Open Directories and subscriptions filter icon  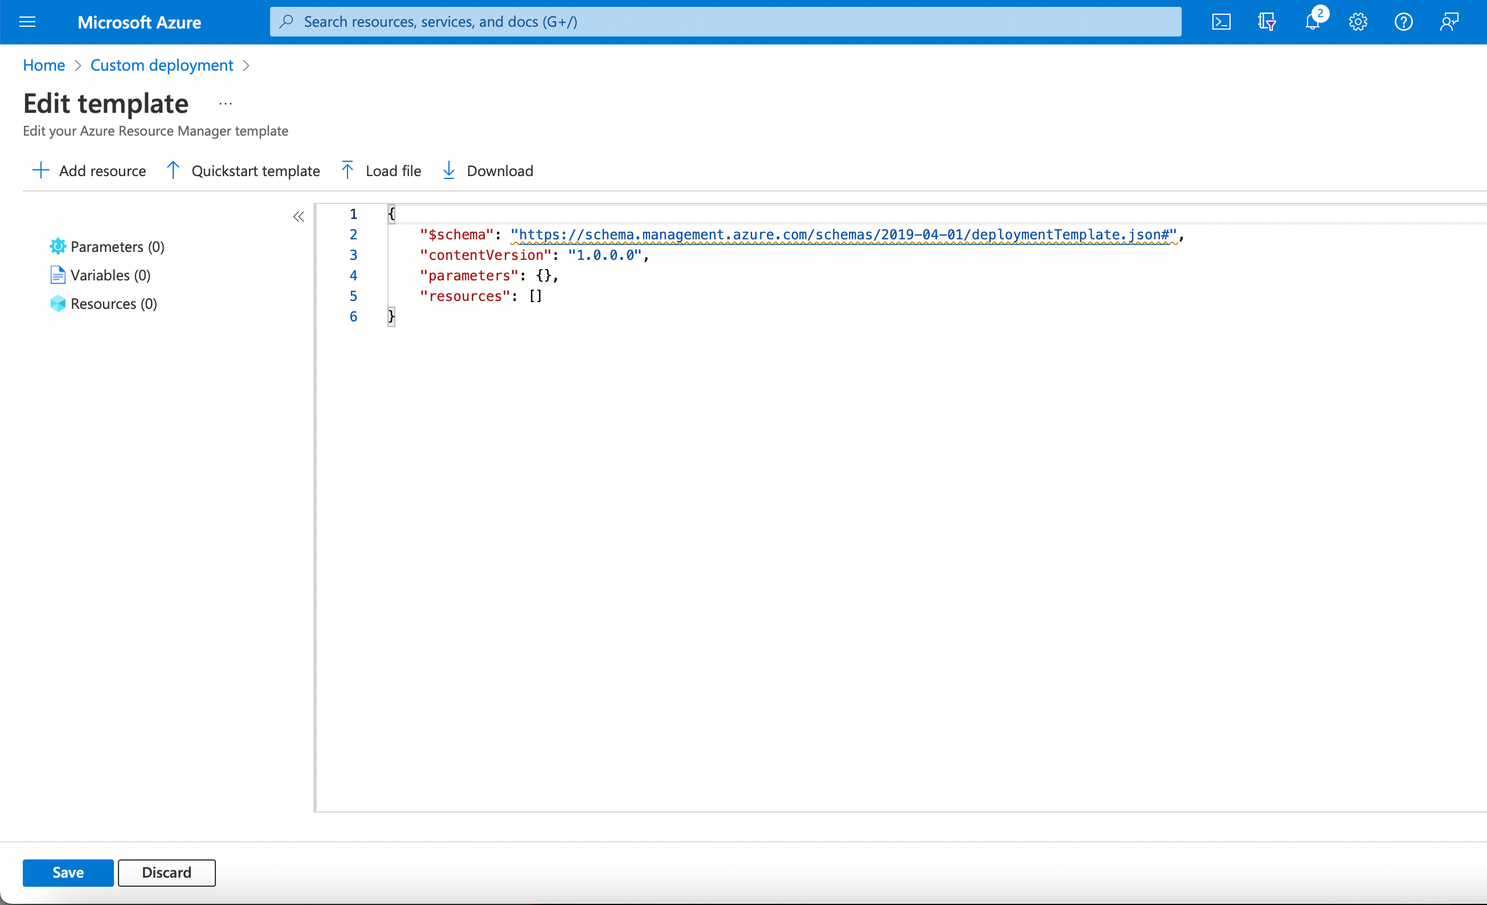point(1266,22)
